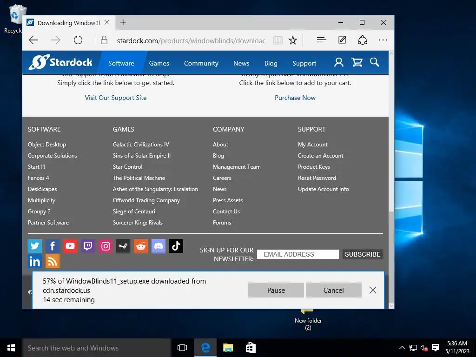Open the Product Keys link

(314, 167)
